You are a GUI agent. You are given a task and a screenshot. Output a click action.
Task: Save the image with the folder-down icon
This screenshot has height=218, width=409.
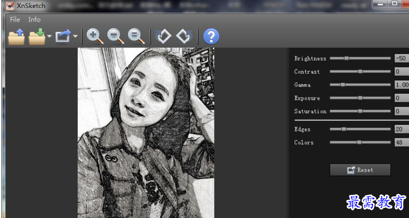(x=37, y=37)
